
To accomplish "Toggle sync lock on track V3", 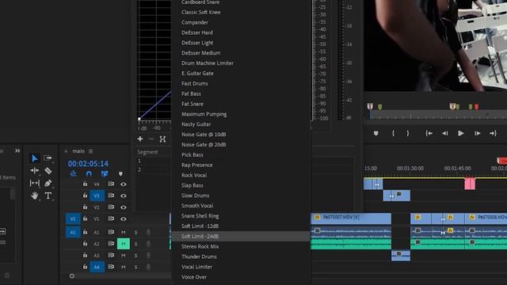I will [111, 196].
